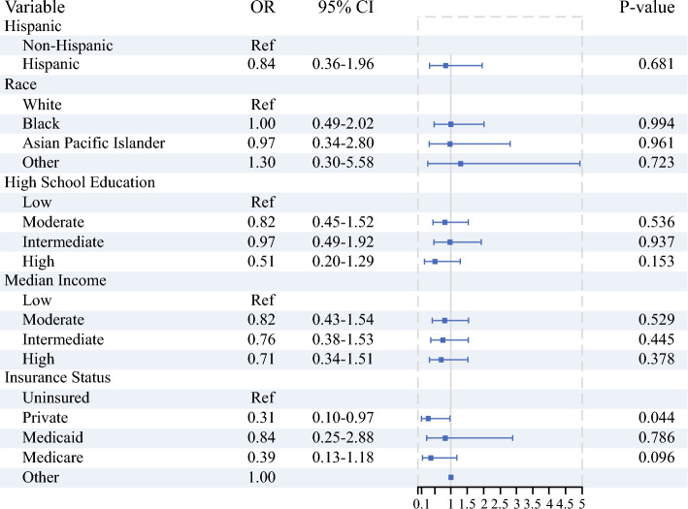Click the 0.044 p-value for Private
Viewport: 688px width, 509px height.
(656, 417)
